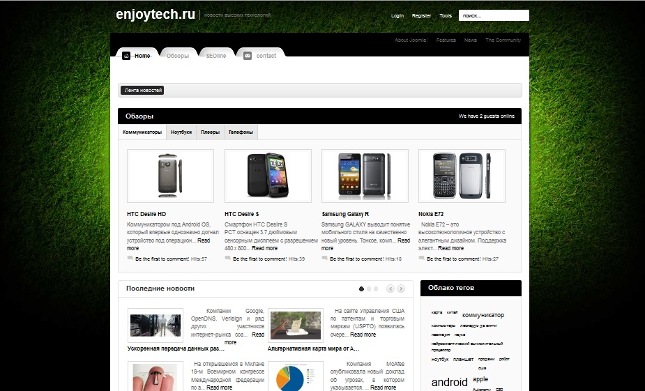The image size is (645, 391).
Task: Select second news slider pagination dot
Action: click(369, 289)
